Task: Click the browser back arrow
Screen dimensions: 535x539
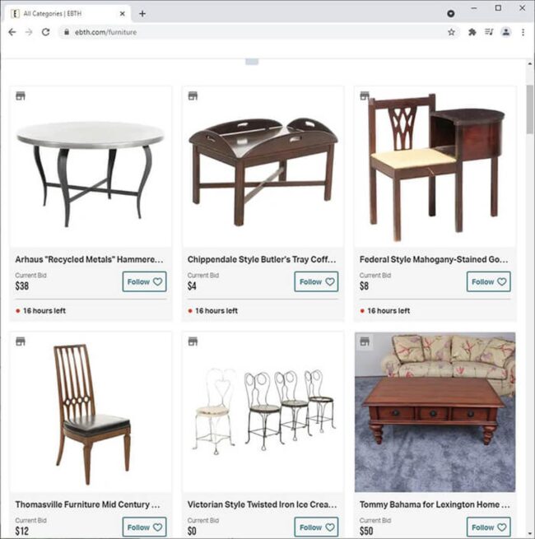Action: coord(12,32)
